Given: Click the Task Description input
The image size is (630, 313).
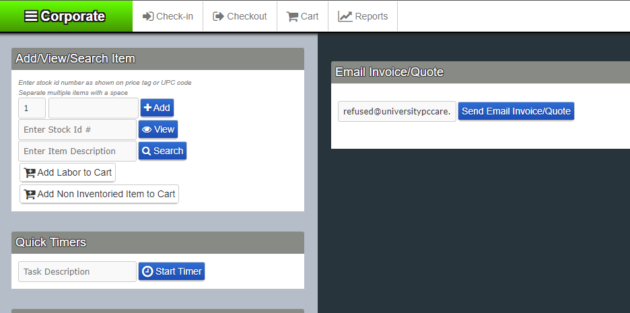Looking at the screenshot, I should coord(77,271).
